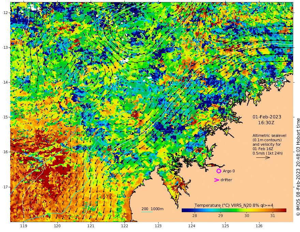Click latitude axis label -17
Image resolution: width=300 pixels, height=232 pixels.
click(5, 187)
